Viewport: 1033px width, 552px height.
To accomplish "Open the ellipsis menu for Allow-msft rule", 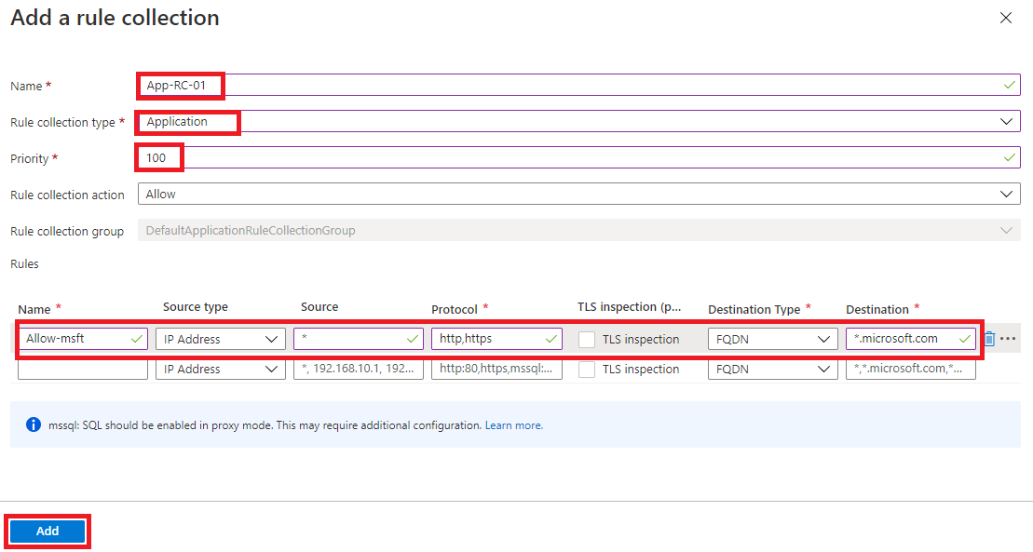I will coord(1008,339).
